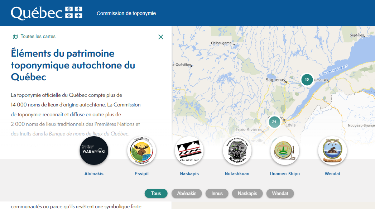
Task: Click the Essipit label text
Action: (141, 174)
